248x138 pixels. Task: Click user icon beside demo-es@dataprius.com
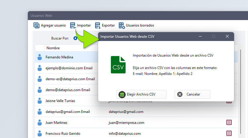(x=40, y=79)
